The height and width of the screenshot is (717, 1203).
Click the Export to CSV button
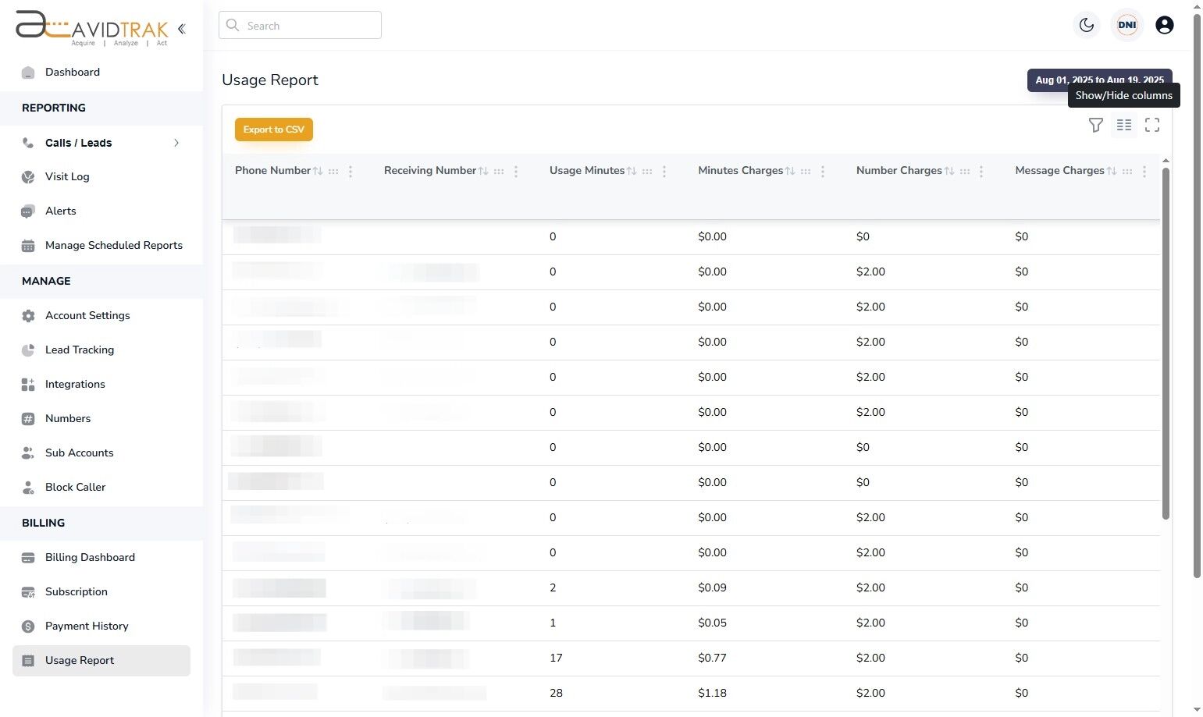[273, 129]
